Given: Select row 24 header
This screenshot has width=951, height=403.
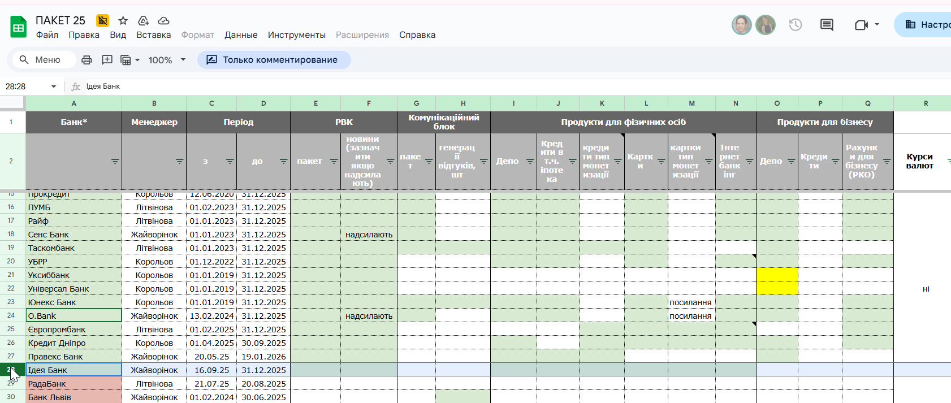Looking at the screenshot, I should click(11, 315).
